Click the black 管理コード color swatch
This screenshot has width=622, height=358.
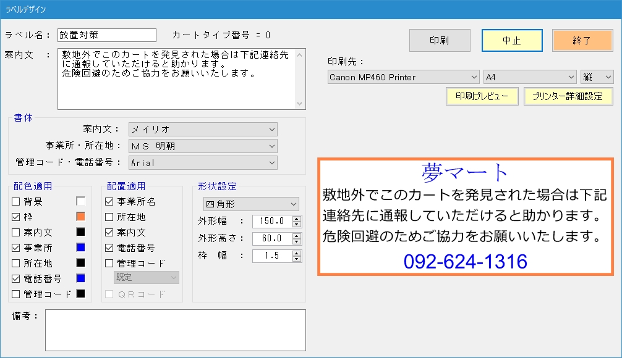pos(81,294)
